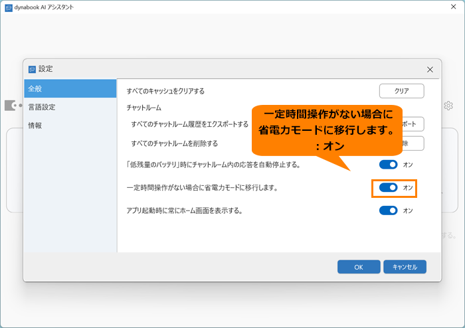The image size is (465, 328).
Task: Click the partially hidden export button
Action: [413, 124]
